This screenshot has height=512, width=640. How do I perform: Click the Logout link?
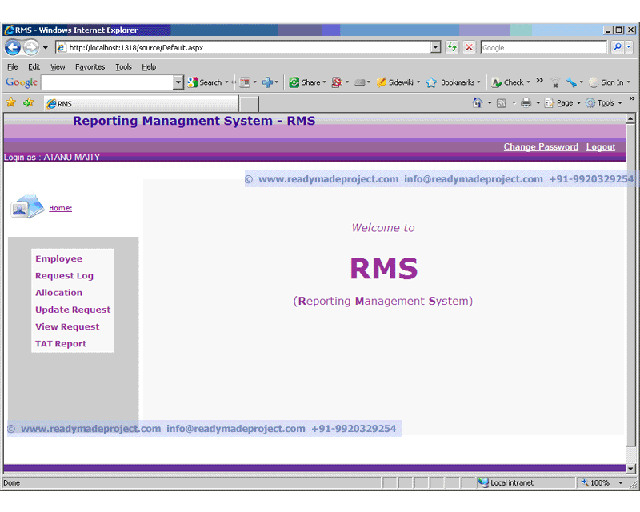601,147
